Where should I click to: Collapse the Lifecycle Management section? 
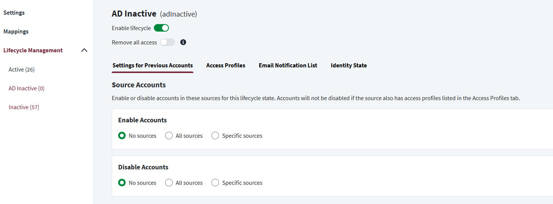tap(84, 50)
